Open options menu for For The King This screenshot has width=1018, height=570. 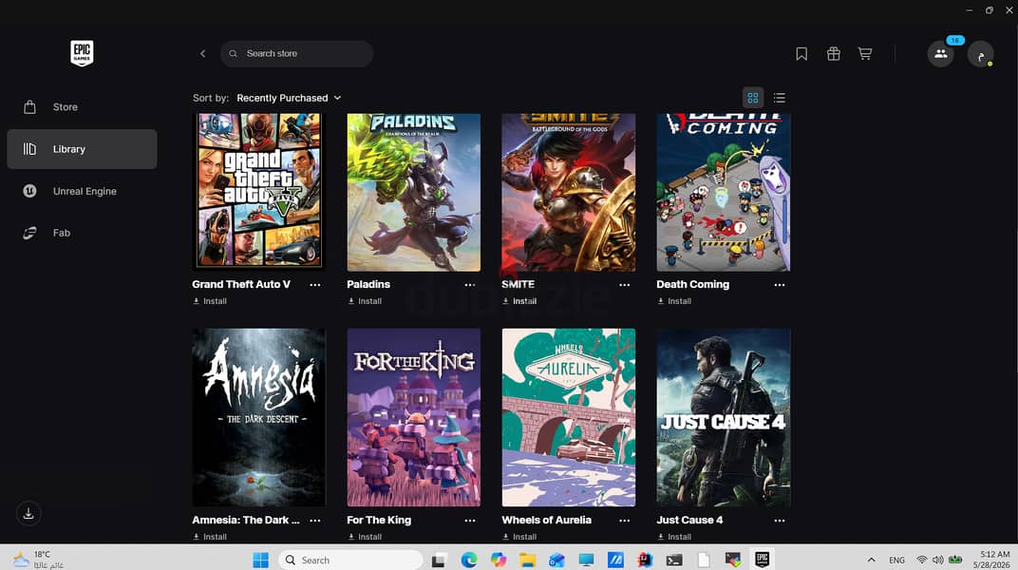point(470,521)
